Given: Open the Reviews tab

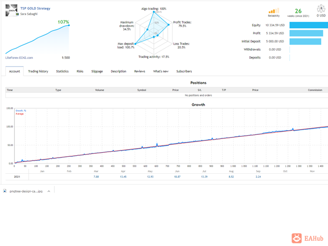Looking at the screenshot, I should pyautogui.click(x=139, y=71).
